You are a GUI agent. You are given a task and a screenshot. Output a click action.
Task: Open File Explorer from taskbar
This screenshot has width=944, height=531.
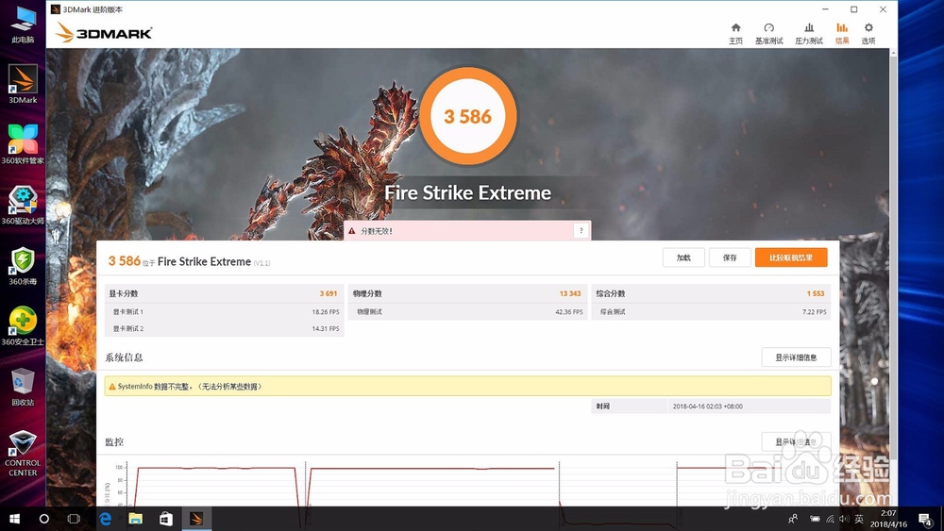tap(135, 519)
